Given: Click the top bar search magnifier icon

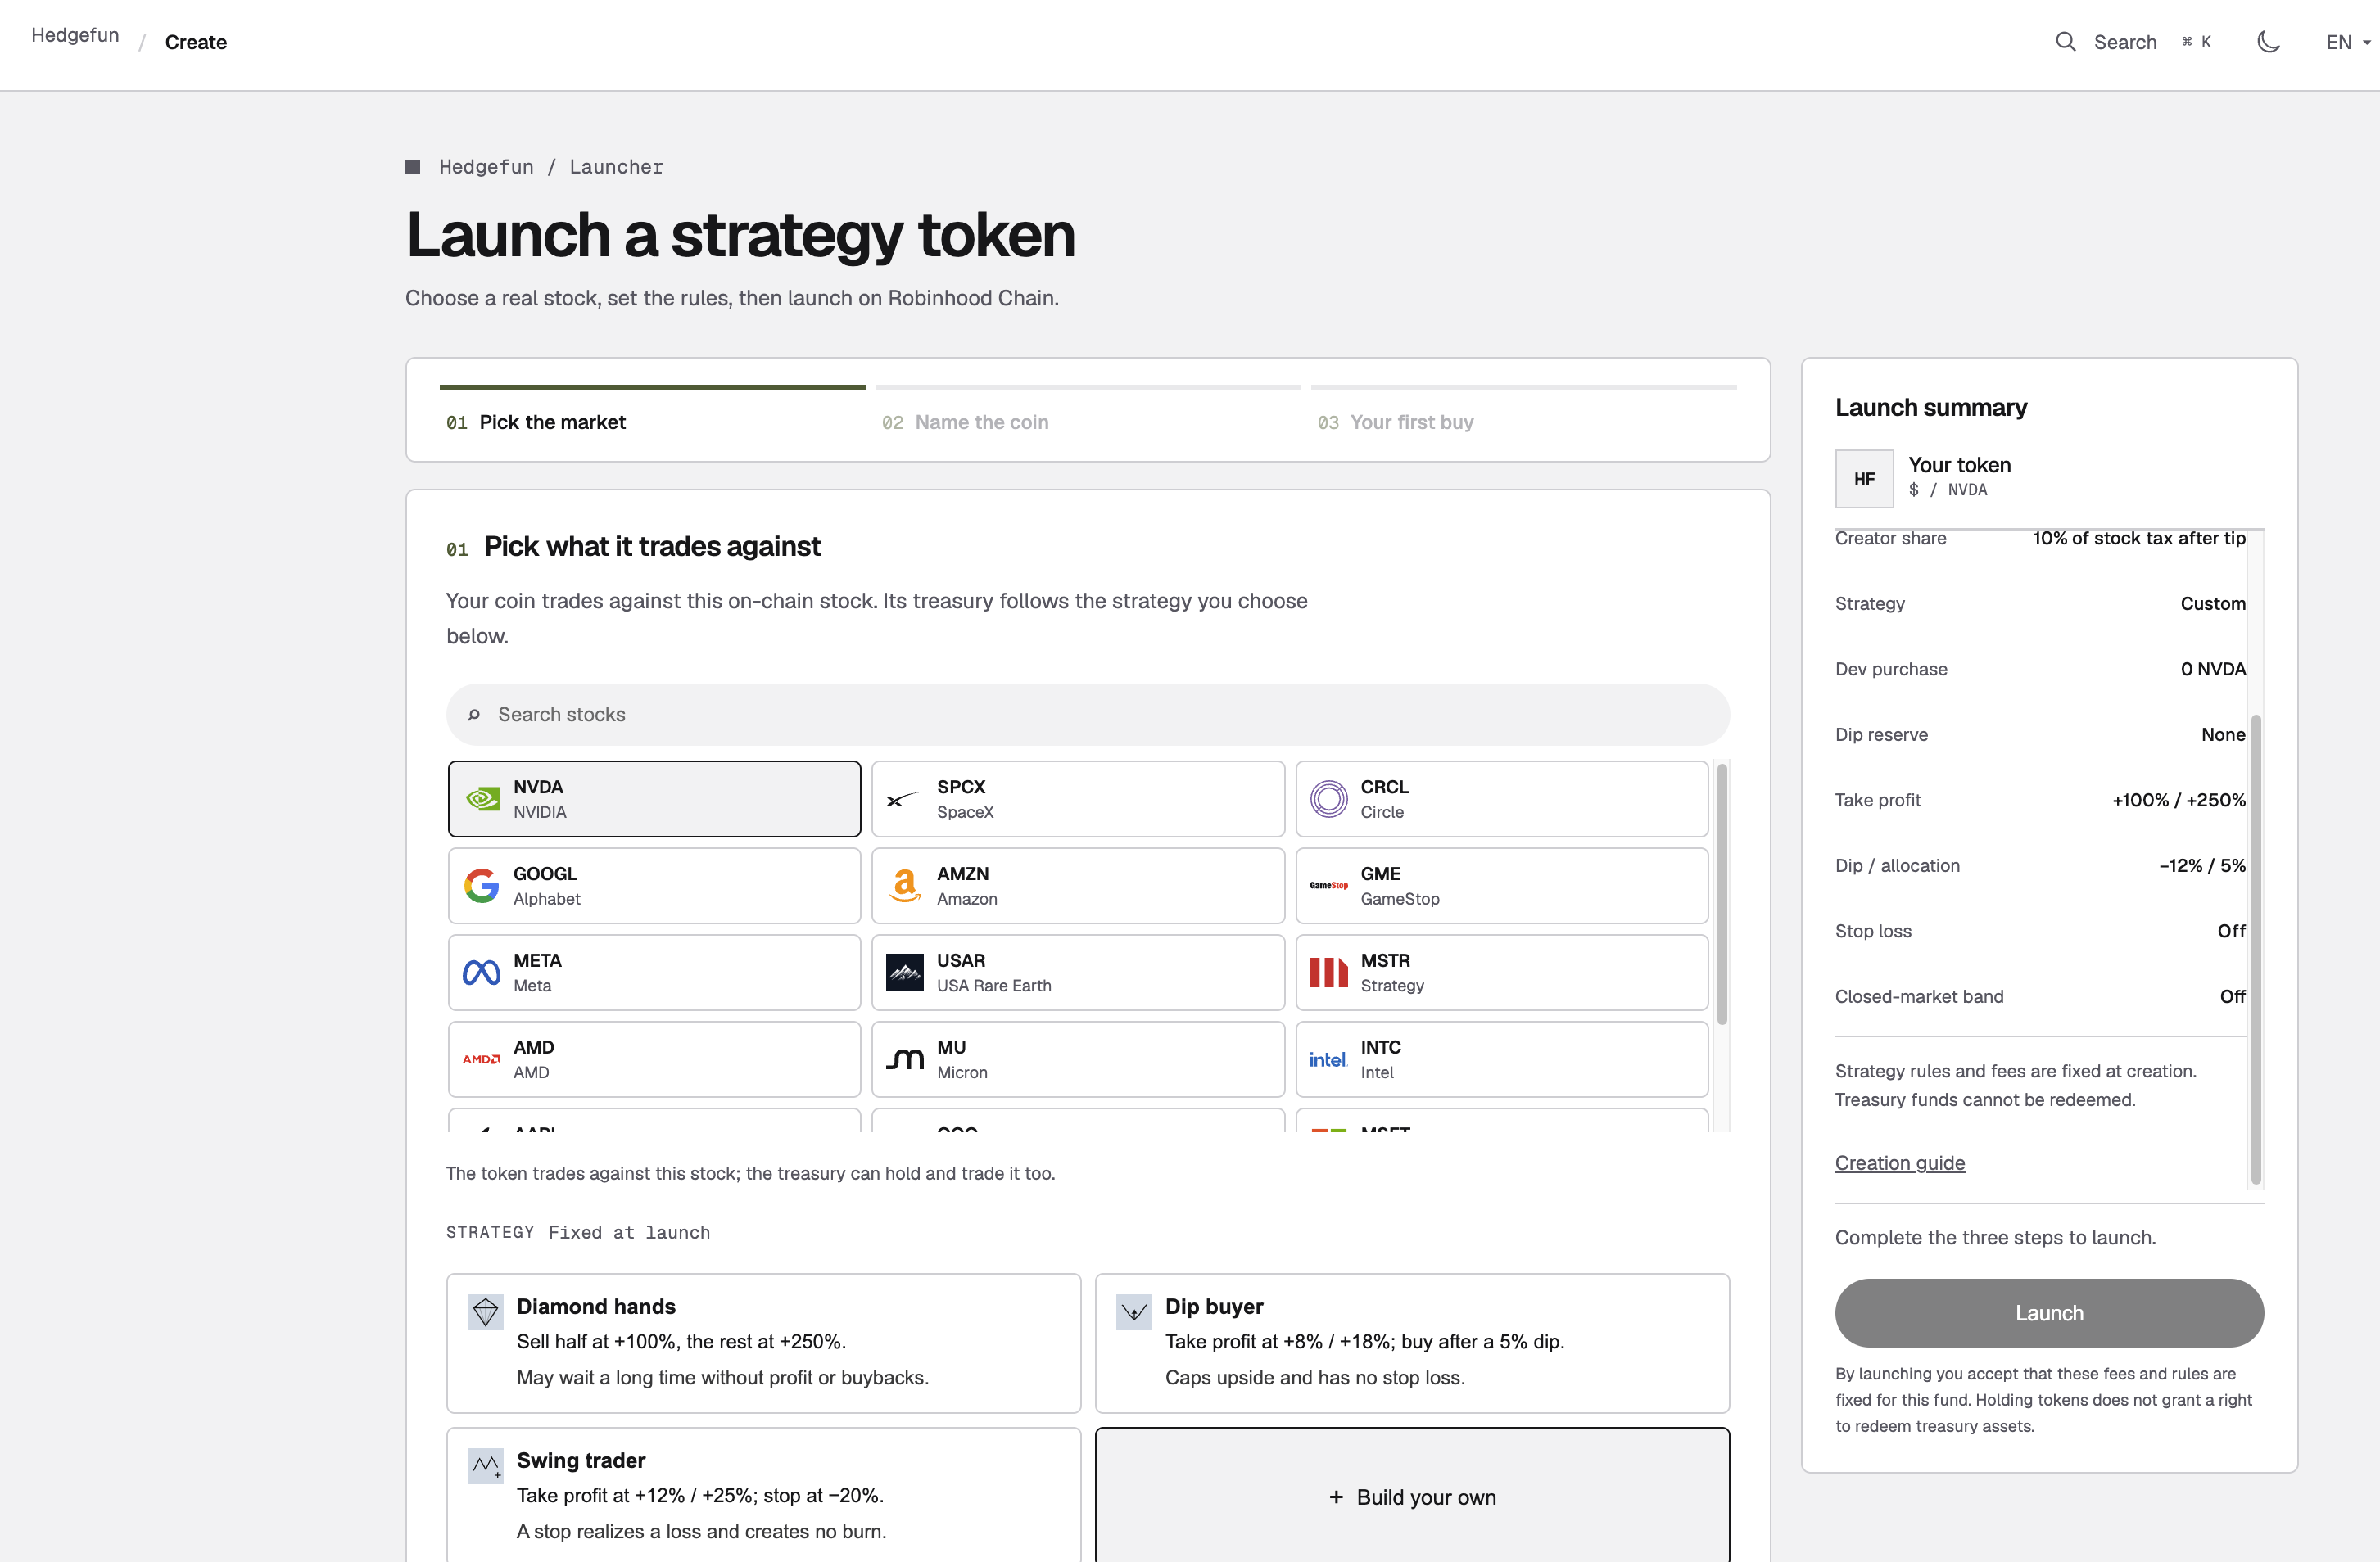Looking at the screenshot, I should click(x=2065, y=42).
